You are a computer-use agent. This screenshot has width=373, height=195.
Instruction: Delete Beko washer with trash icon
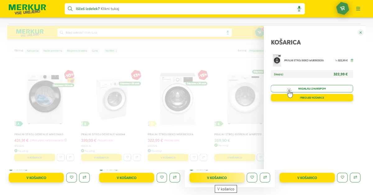tap(352, 60)
